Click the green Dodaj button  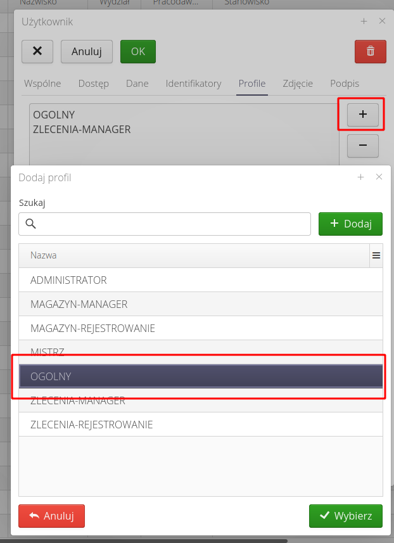(350, 224)
